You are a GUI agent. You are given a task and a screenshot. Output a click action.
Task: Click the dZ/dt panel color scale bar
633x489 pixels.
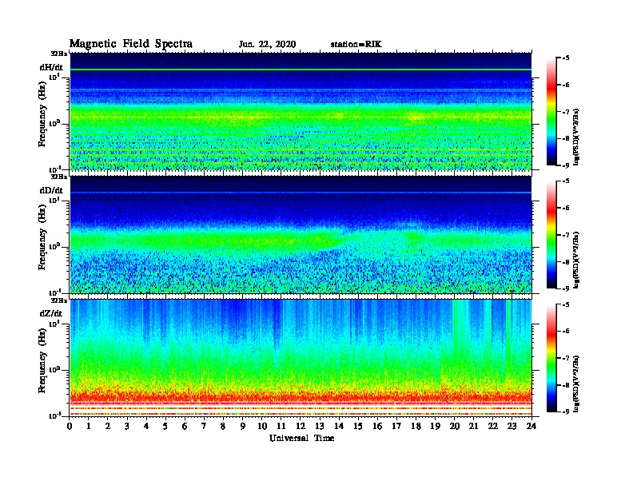click(x=551, y=358)
